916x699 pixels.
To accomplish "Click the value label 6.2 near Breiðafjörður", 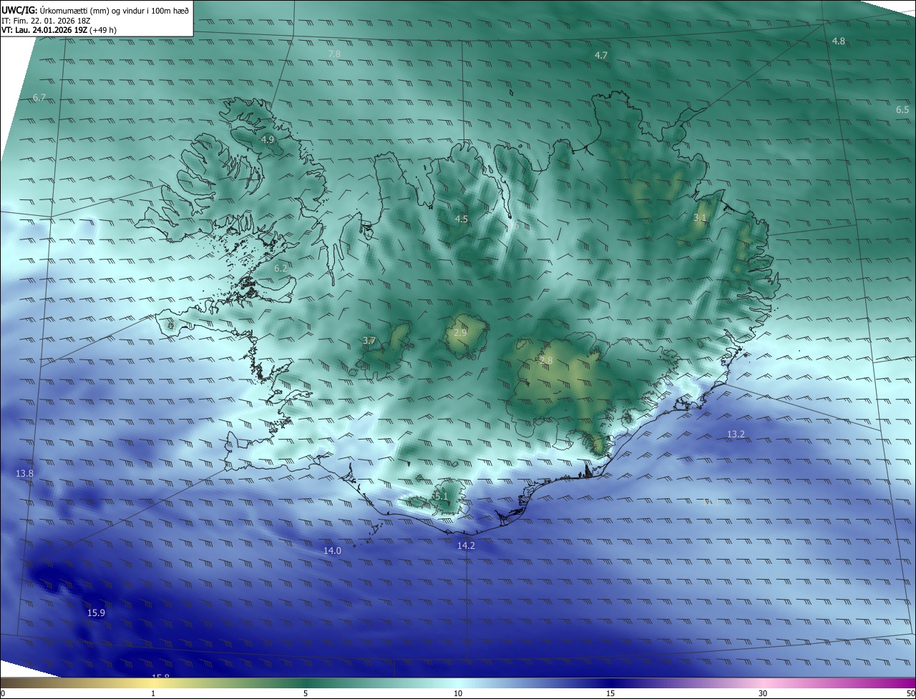I will (281, 268).
